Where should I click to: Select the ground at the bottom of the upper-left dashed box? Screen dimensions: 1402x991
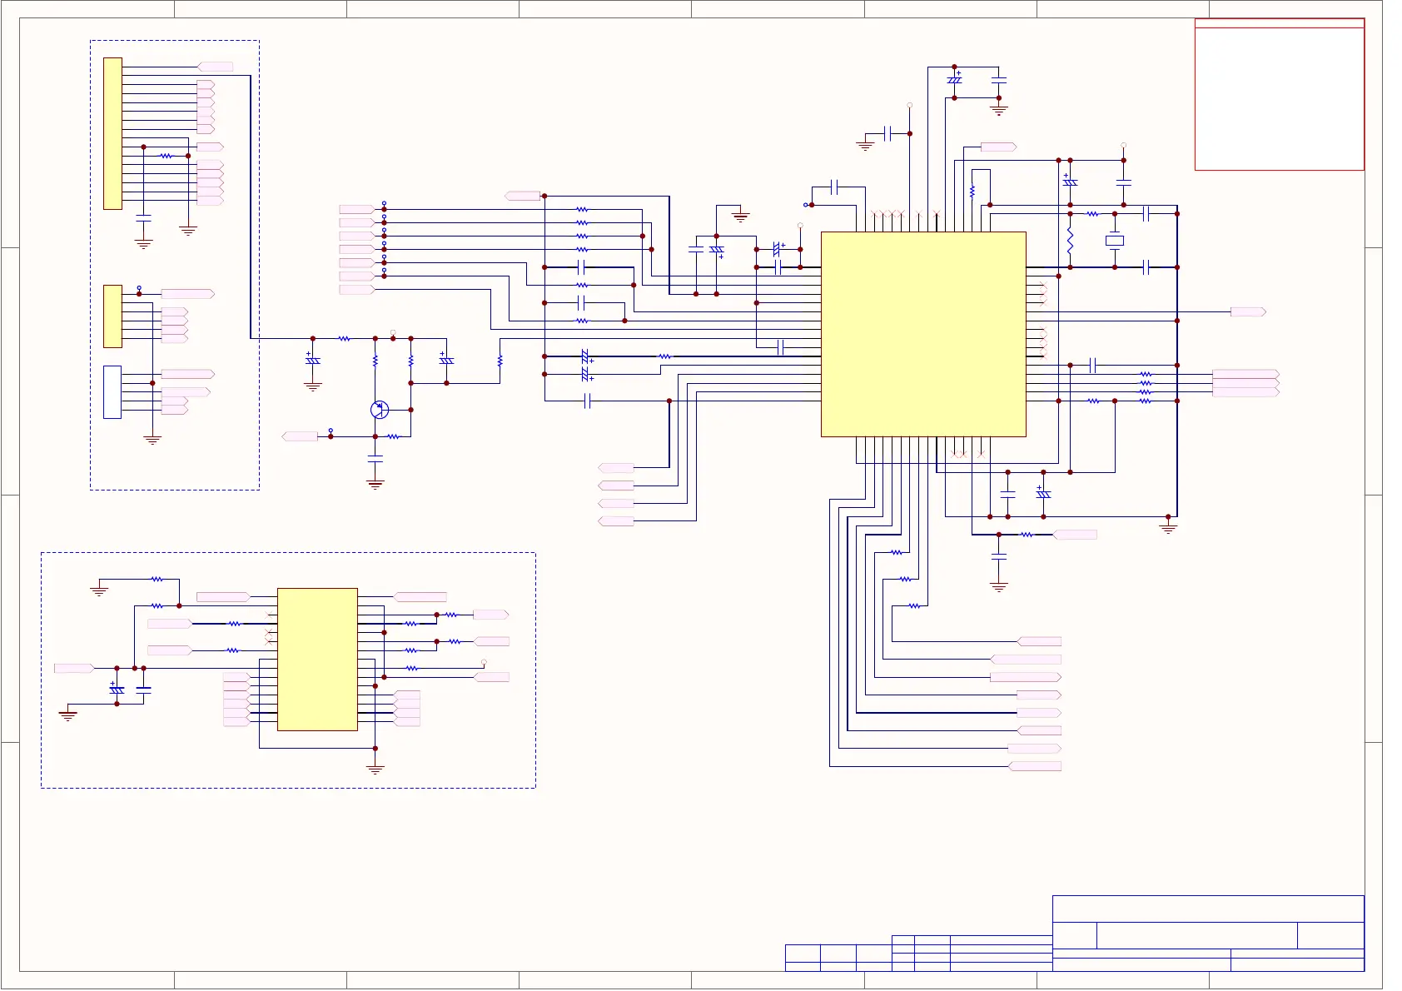[x=152, y=440]
